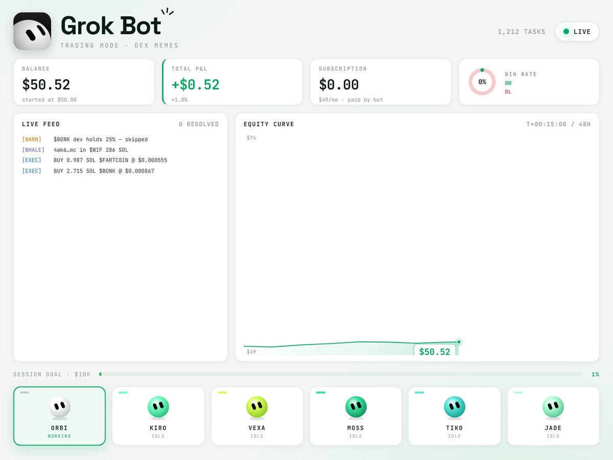This screenshot has width=613, height=460.
Task: Click the "started at $50.00" text
Action: [49, 100]
